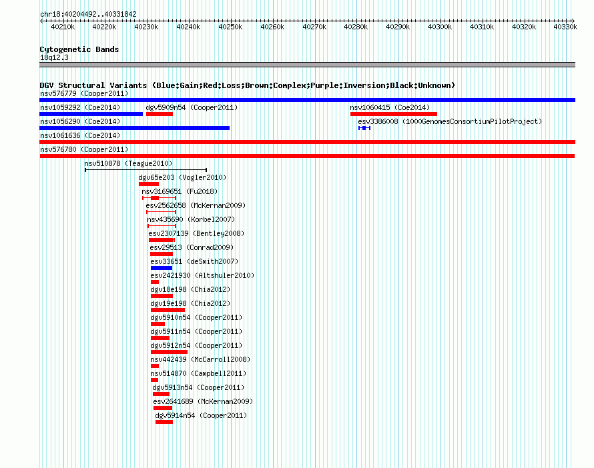Open the esv2641689 (McKernan2009) variant label
Viewport: 594px width, 468px height.
point(203,401)
